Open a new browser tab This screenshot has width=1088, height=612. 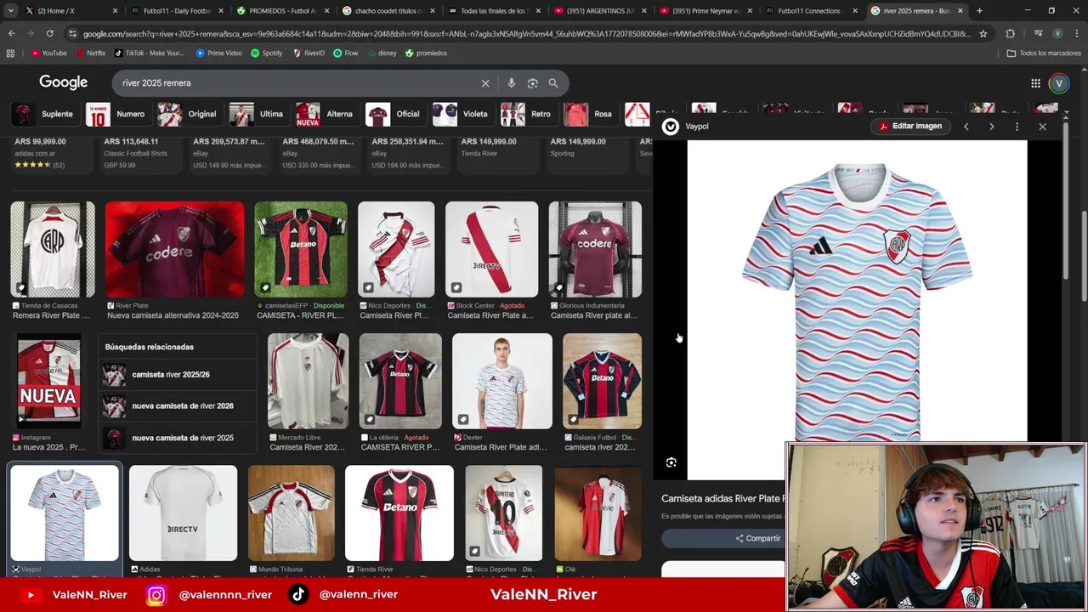click(979, 11)
